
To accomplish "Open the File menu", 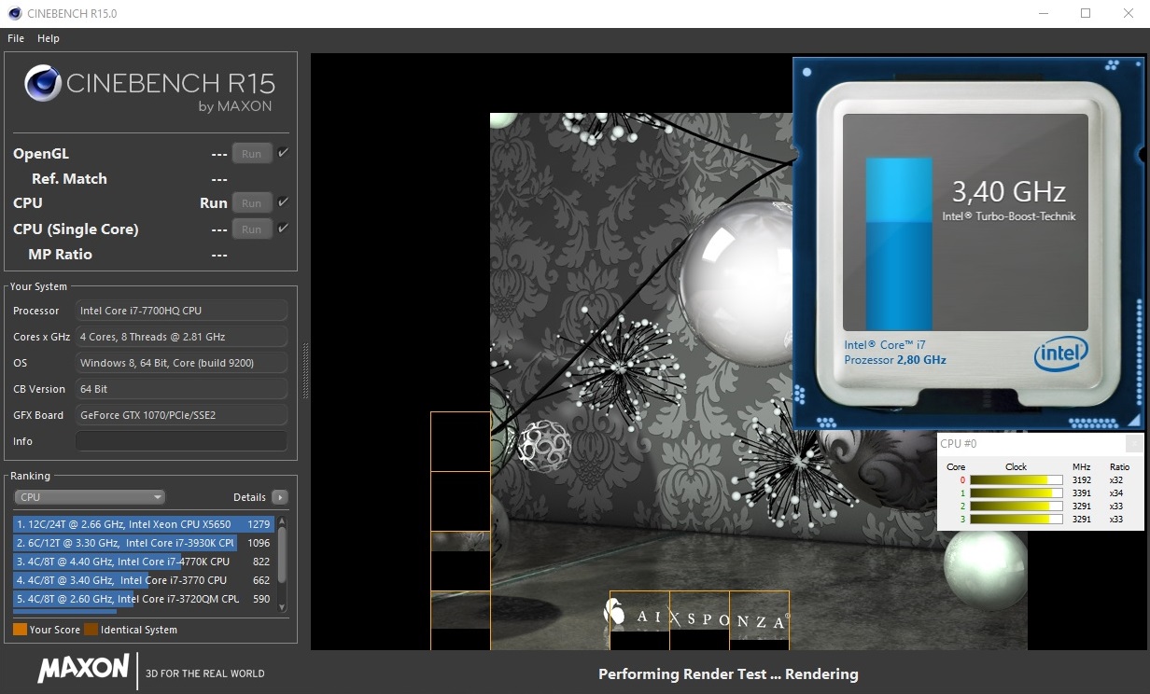I will point(16,38).
